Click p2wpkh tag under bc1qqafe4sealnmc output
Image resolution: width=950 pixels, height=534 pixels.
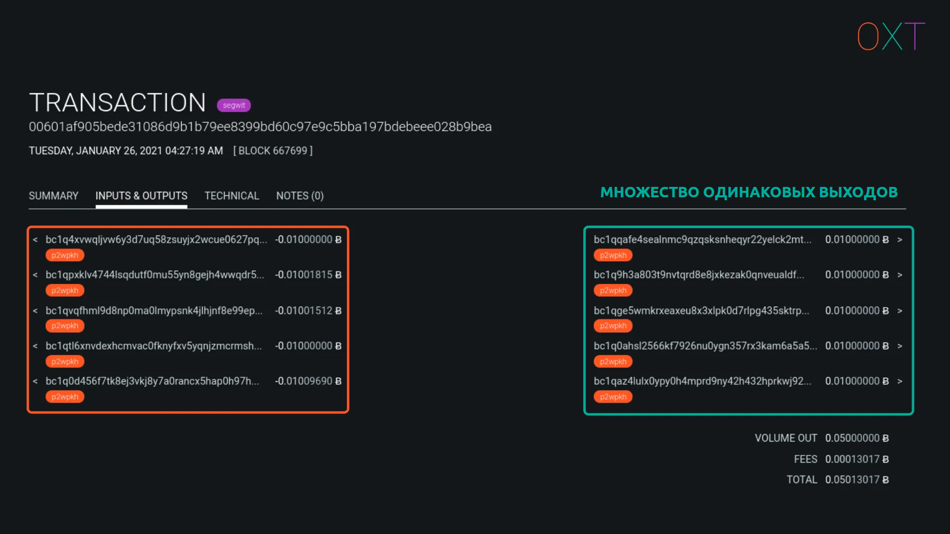[x=613, y=255]
